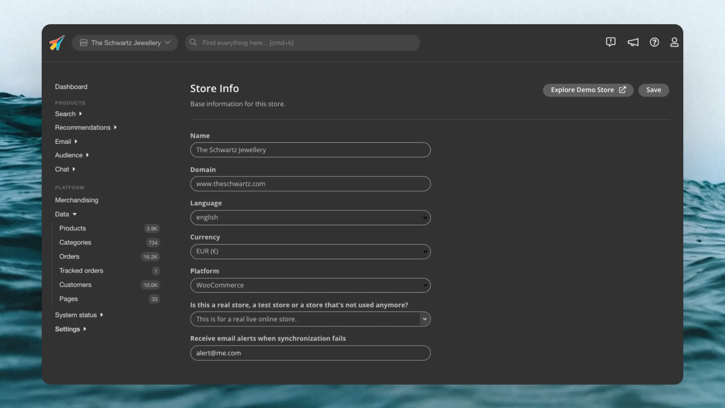Edit the Domain field
Screen dimensions: 725x408
310,184
